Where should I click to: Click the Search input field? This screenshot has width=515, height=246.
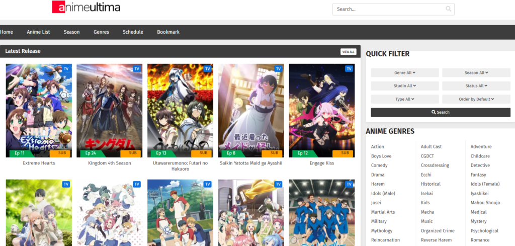393,9
